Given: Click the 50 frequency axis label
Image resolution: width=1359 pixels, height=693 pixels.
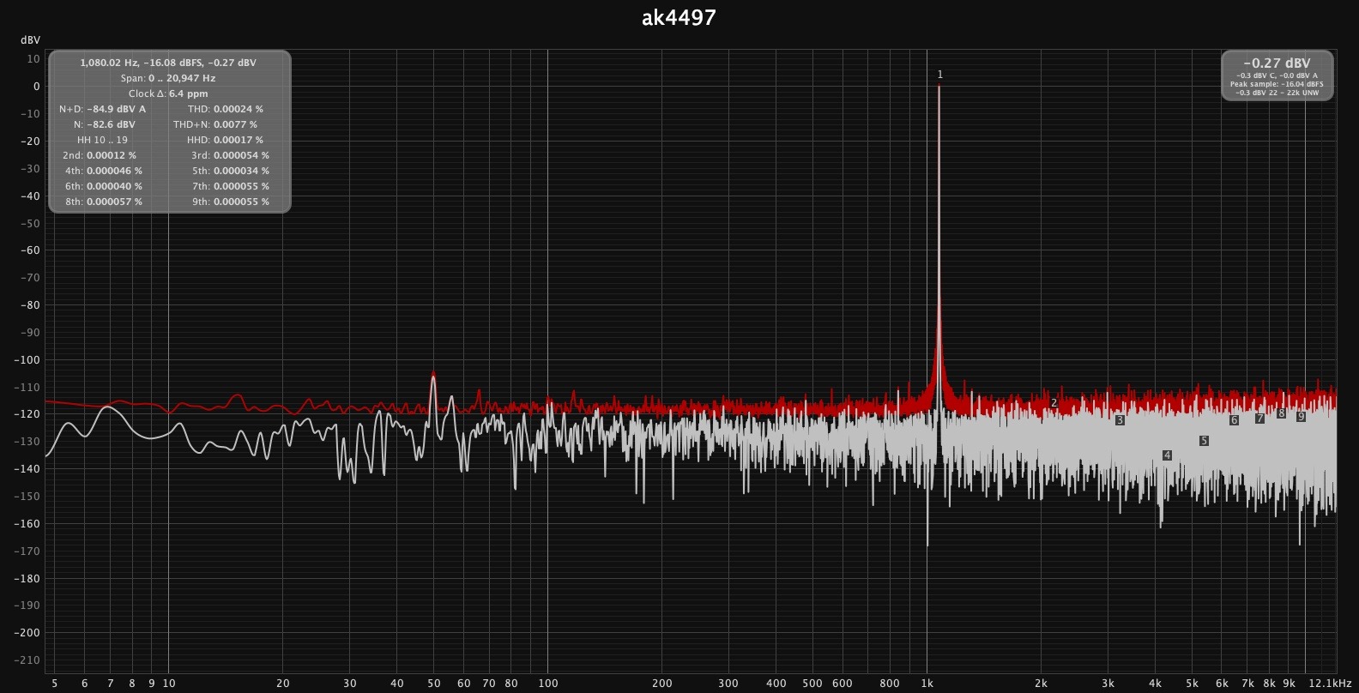Looking at the screenshot, I should (x=434, y=684).
